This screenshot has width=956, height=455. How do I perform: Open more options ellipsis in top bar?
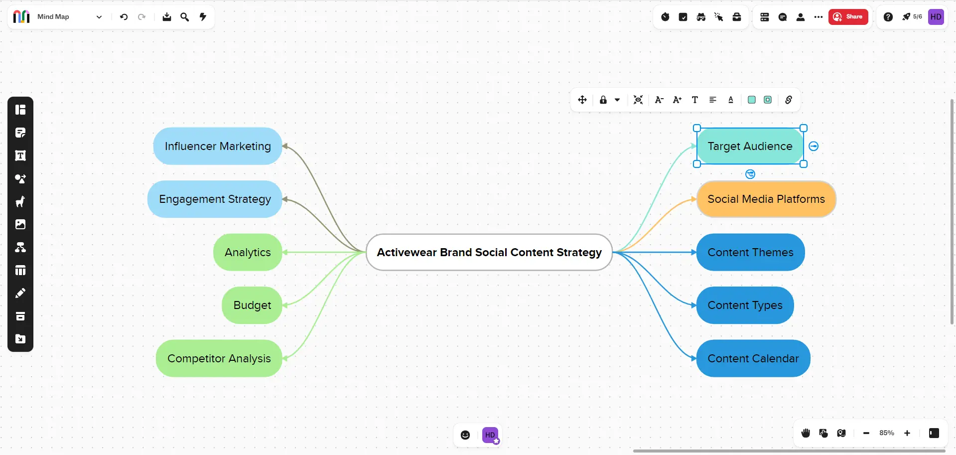pos(819,17)
